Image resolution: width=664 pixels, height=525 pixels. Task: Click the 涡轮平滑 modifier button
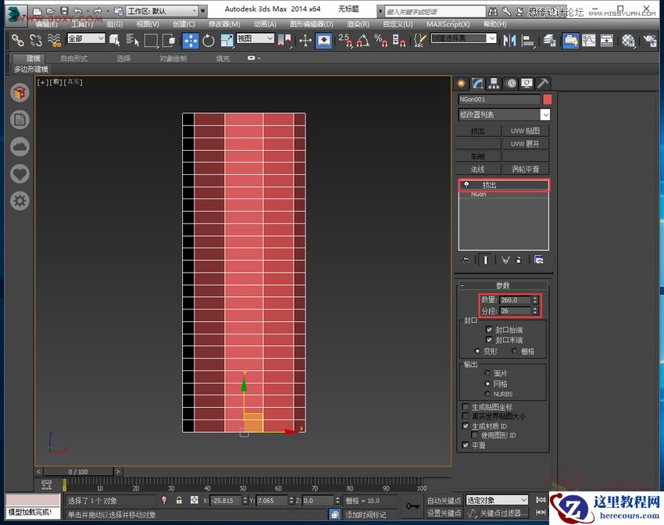click(x=525, y=169)
